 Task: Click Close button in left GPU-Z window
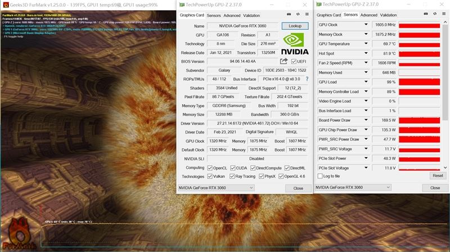pyautogui.click(x=298, y=188)
